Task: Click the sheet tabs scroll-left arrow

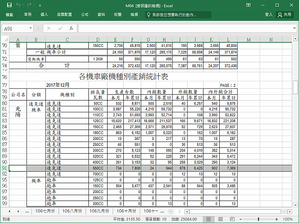Action: tap(9, 211)
